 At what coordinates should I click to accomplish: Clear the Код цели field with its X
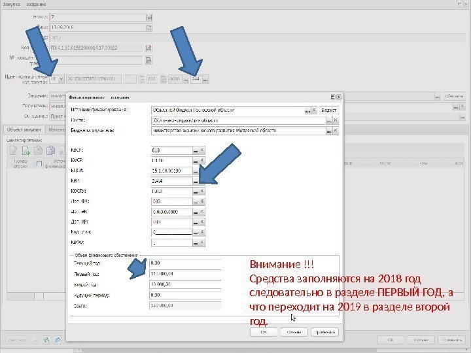[x=202, y=232]
